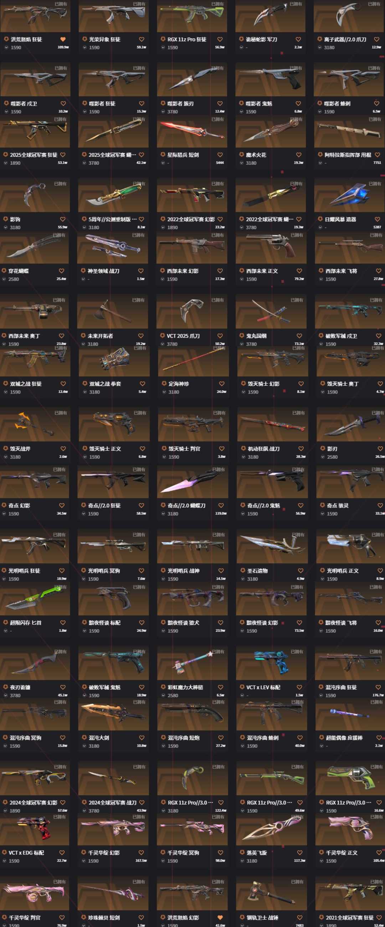Viewport: 385px width, 927px height.
Task: Open the 星际猎兵 短剑 red sword thumbnail
Action: (x=192, y=131)
